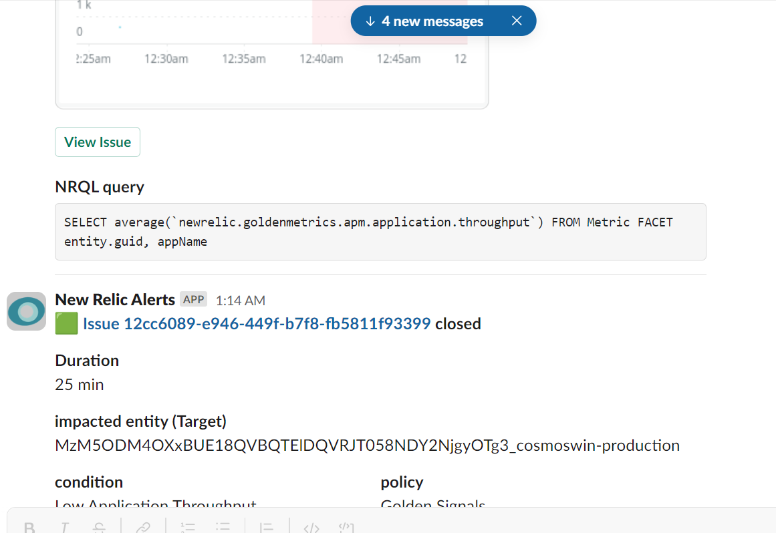
Task: Insert a blockquote
Action: point(267,528)
